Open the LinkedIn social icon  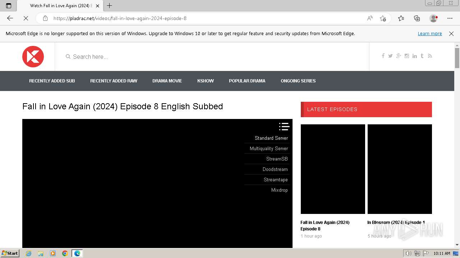[x=415, y=56]
